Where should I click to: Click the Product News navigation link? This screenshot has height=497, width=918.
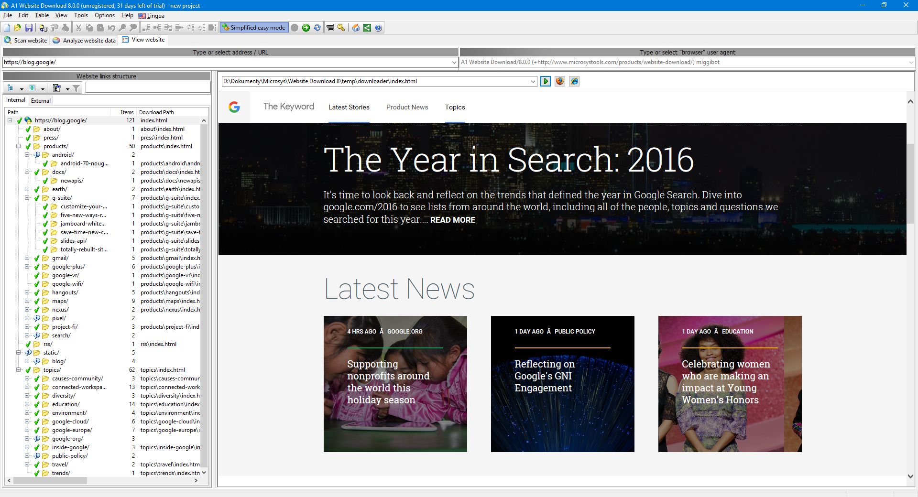(407, 107)
